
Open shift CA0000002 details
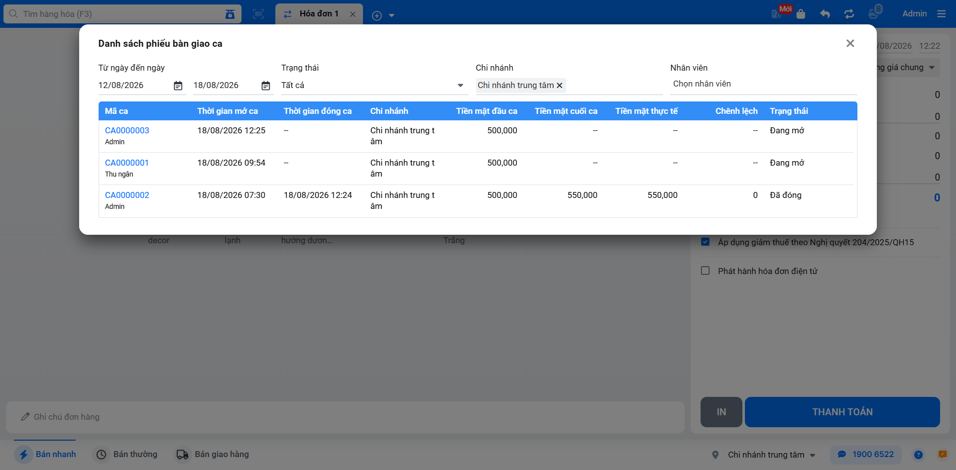(x=127, y=195)
